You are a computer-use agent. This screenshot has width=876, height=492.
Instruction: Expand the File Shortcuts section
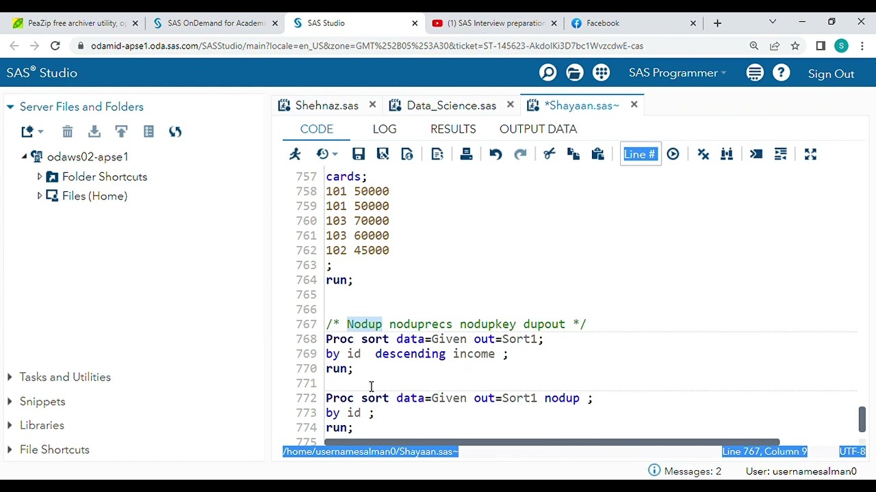(x=10, y=450)
